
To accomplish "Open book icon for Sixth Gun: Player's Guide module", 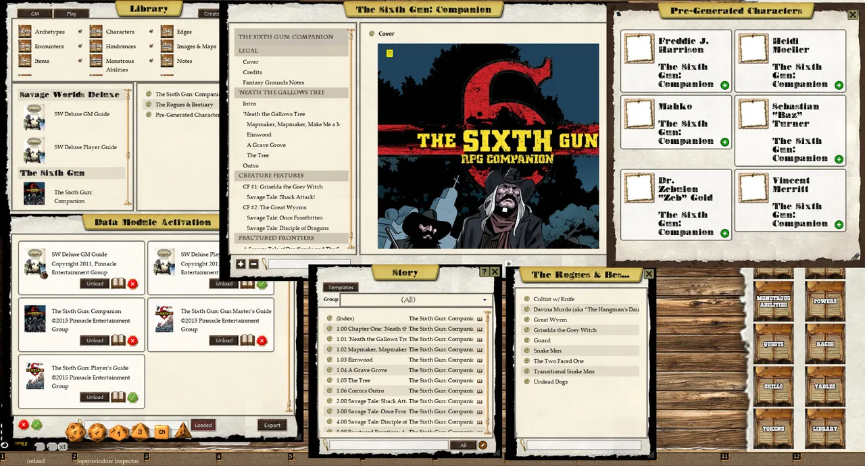I will point(118,397).
